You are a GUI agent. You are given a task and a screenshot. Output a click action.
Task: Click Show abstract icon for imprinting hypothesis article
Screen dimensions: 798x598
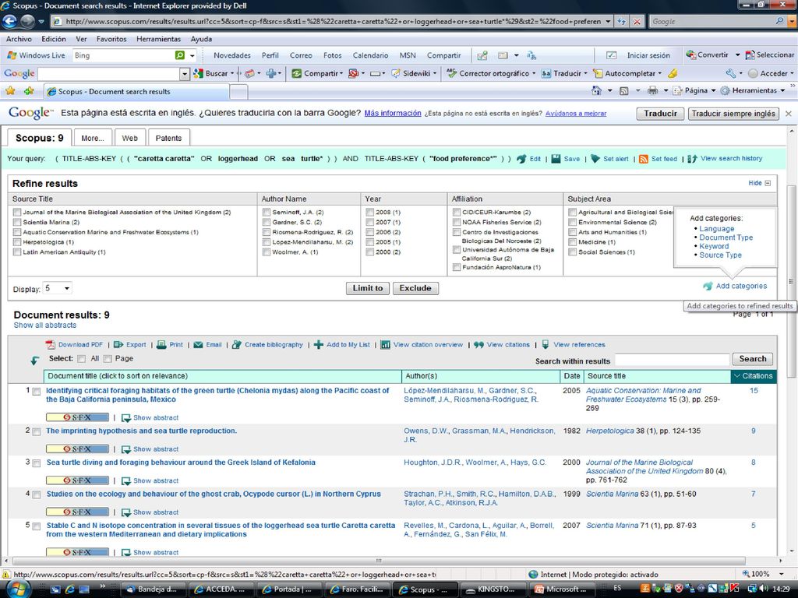126,449
